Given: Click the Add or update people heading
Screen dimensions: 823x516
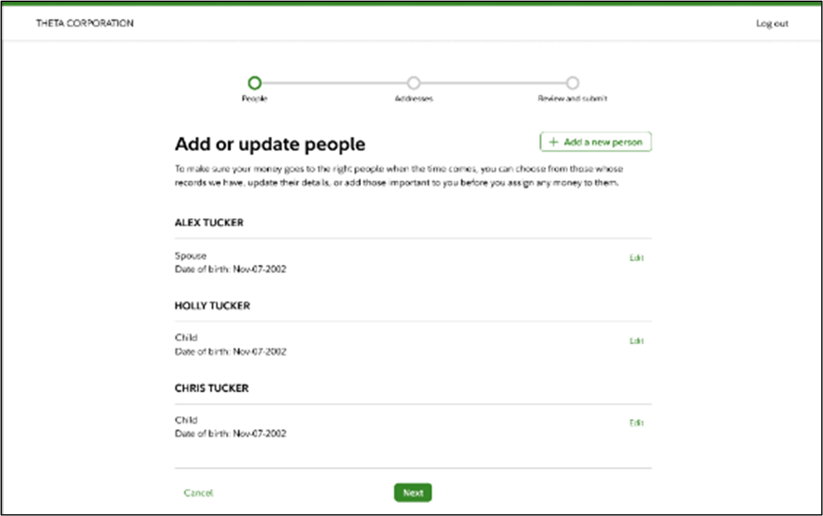Looking at the screenshot, I should [x=270, y=144].
